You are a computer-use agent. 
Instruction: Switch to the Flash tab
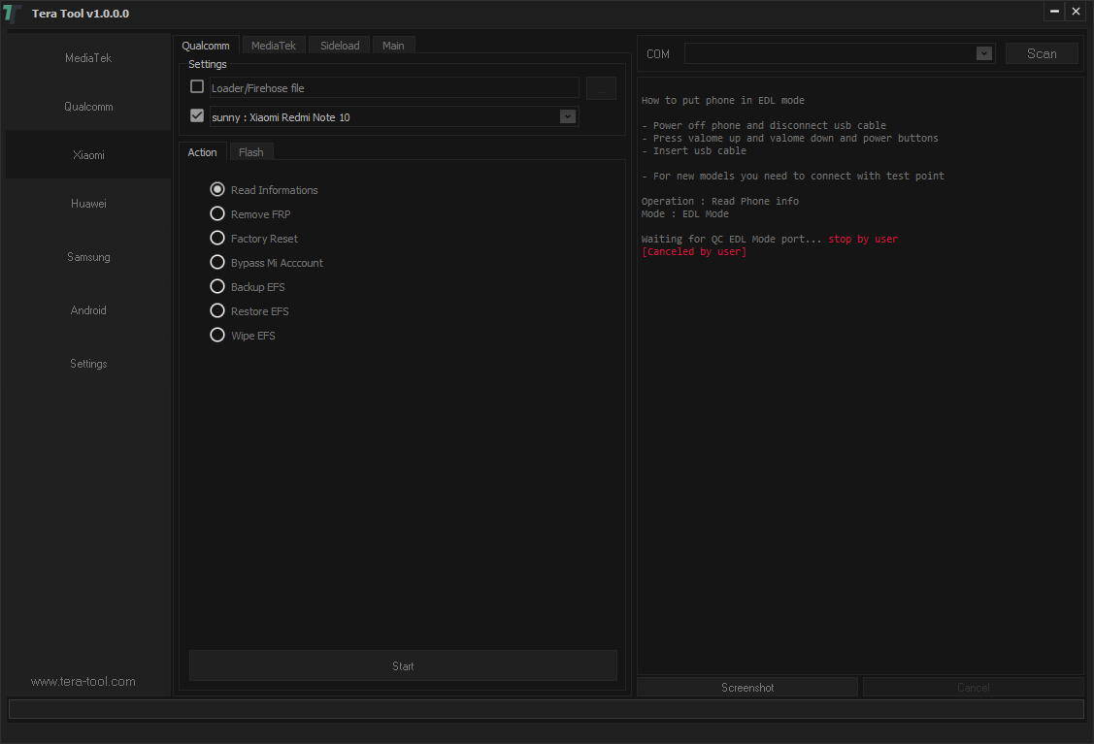pos(250,152)
